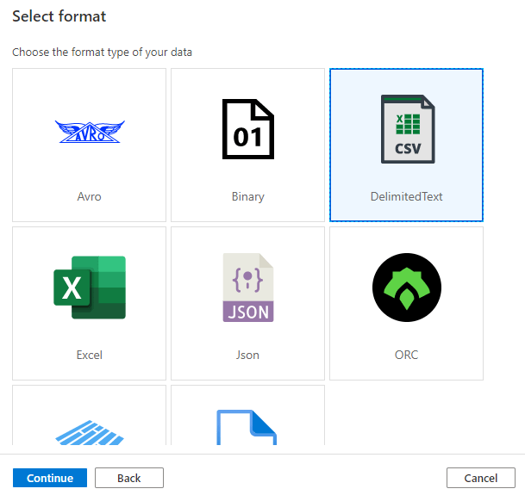Click the Avro winged logo icon

point(90,132)
